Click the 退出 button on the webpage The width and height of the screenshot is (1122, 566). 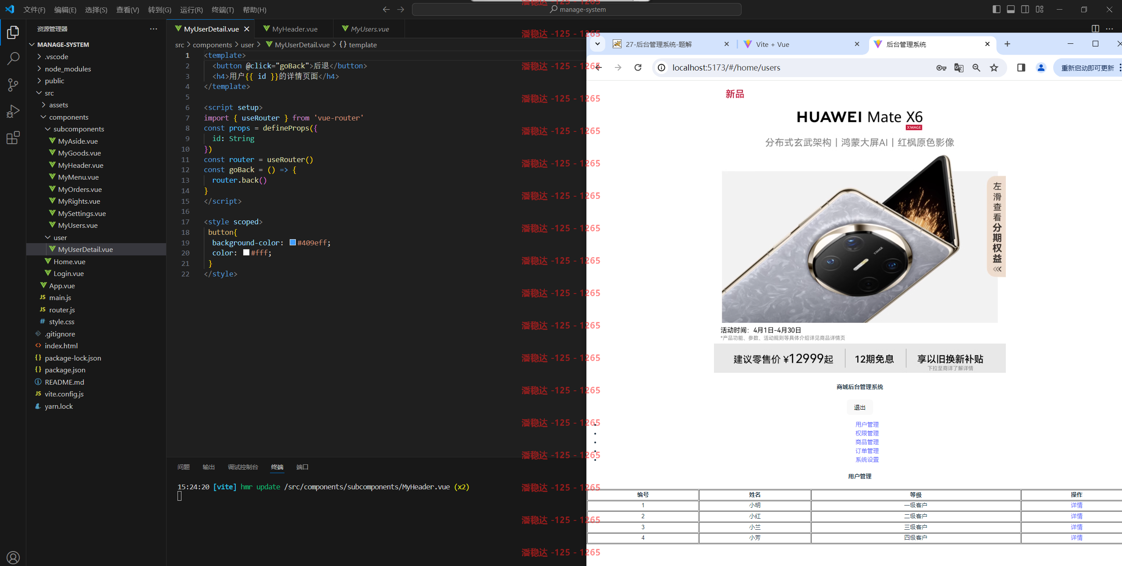point(859,407)
